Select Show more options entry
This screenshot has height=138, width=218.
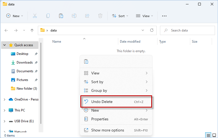click(x=116, y=130)
